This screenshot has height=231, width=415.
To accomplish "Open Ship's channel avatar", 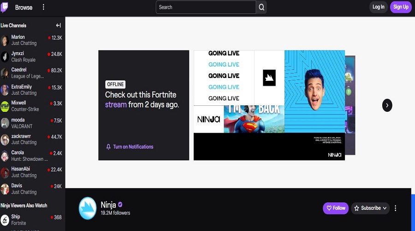I will point(5,220).
